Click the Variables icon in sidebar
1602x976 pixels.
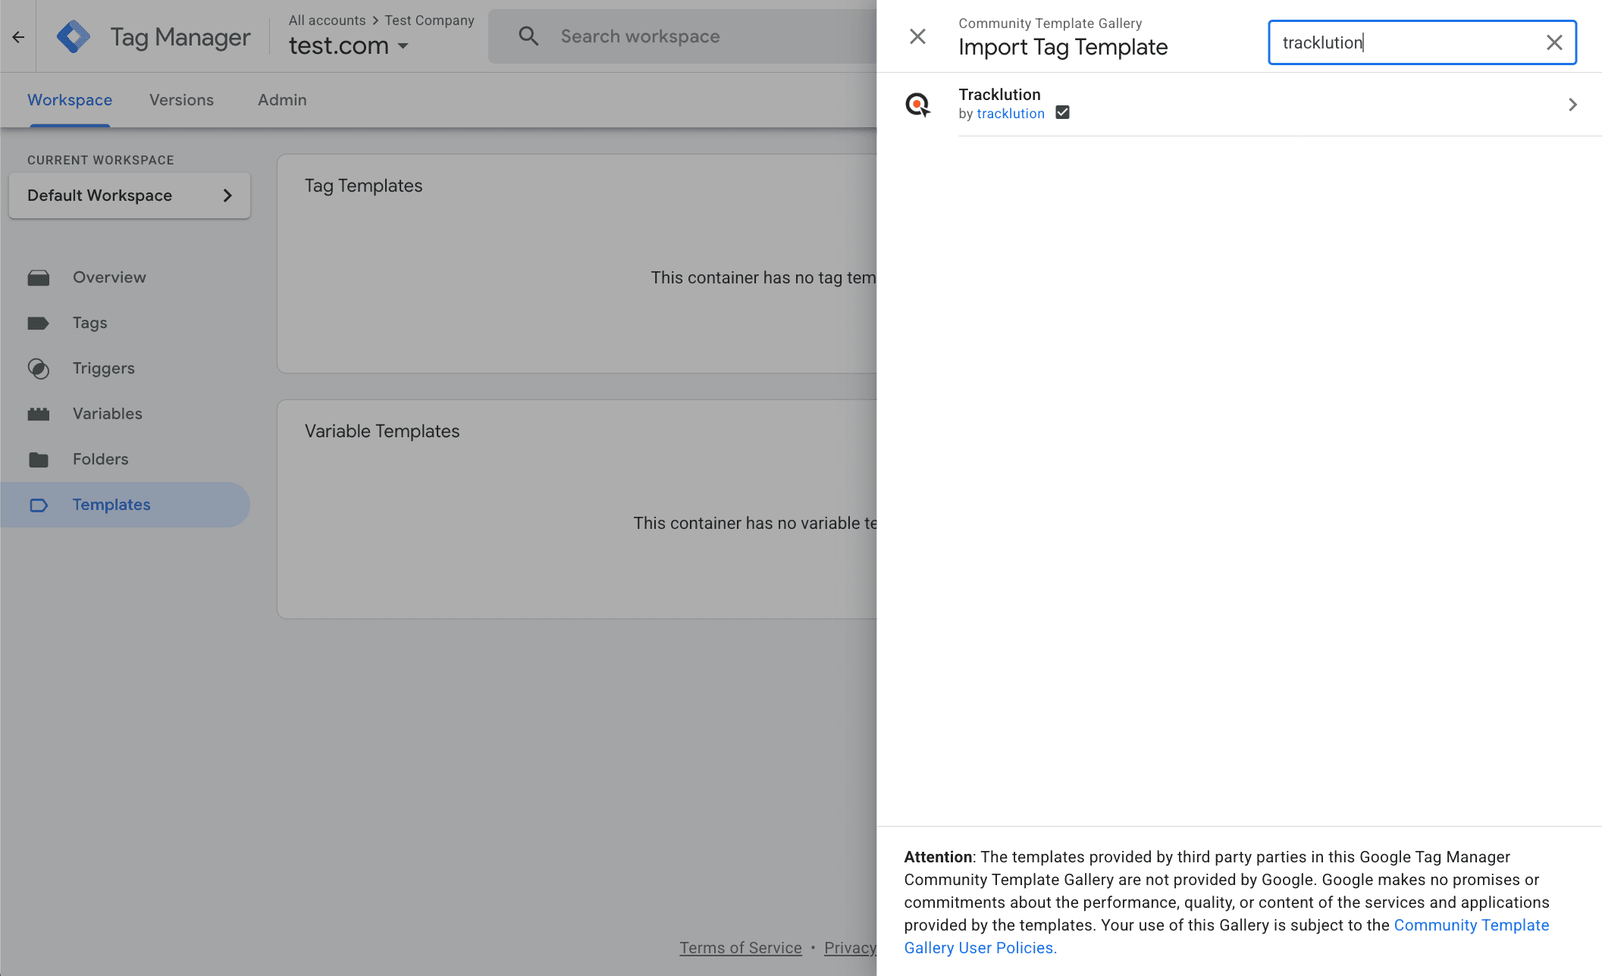[x=39, y=414]
